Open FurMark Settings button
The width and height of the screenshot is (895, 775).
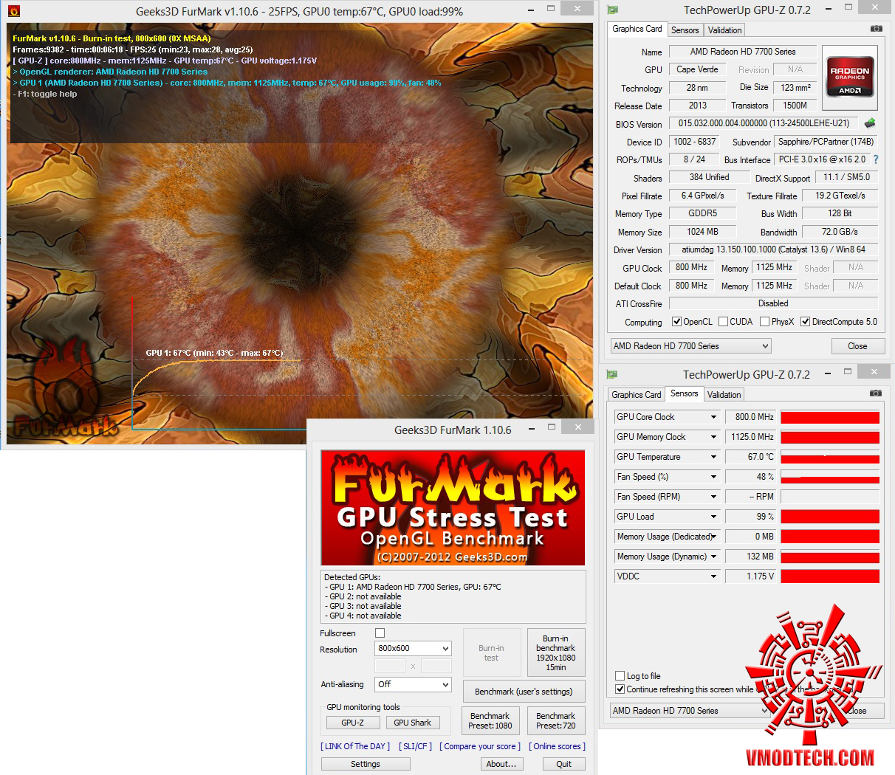click(366, 764)
